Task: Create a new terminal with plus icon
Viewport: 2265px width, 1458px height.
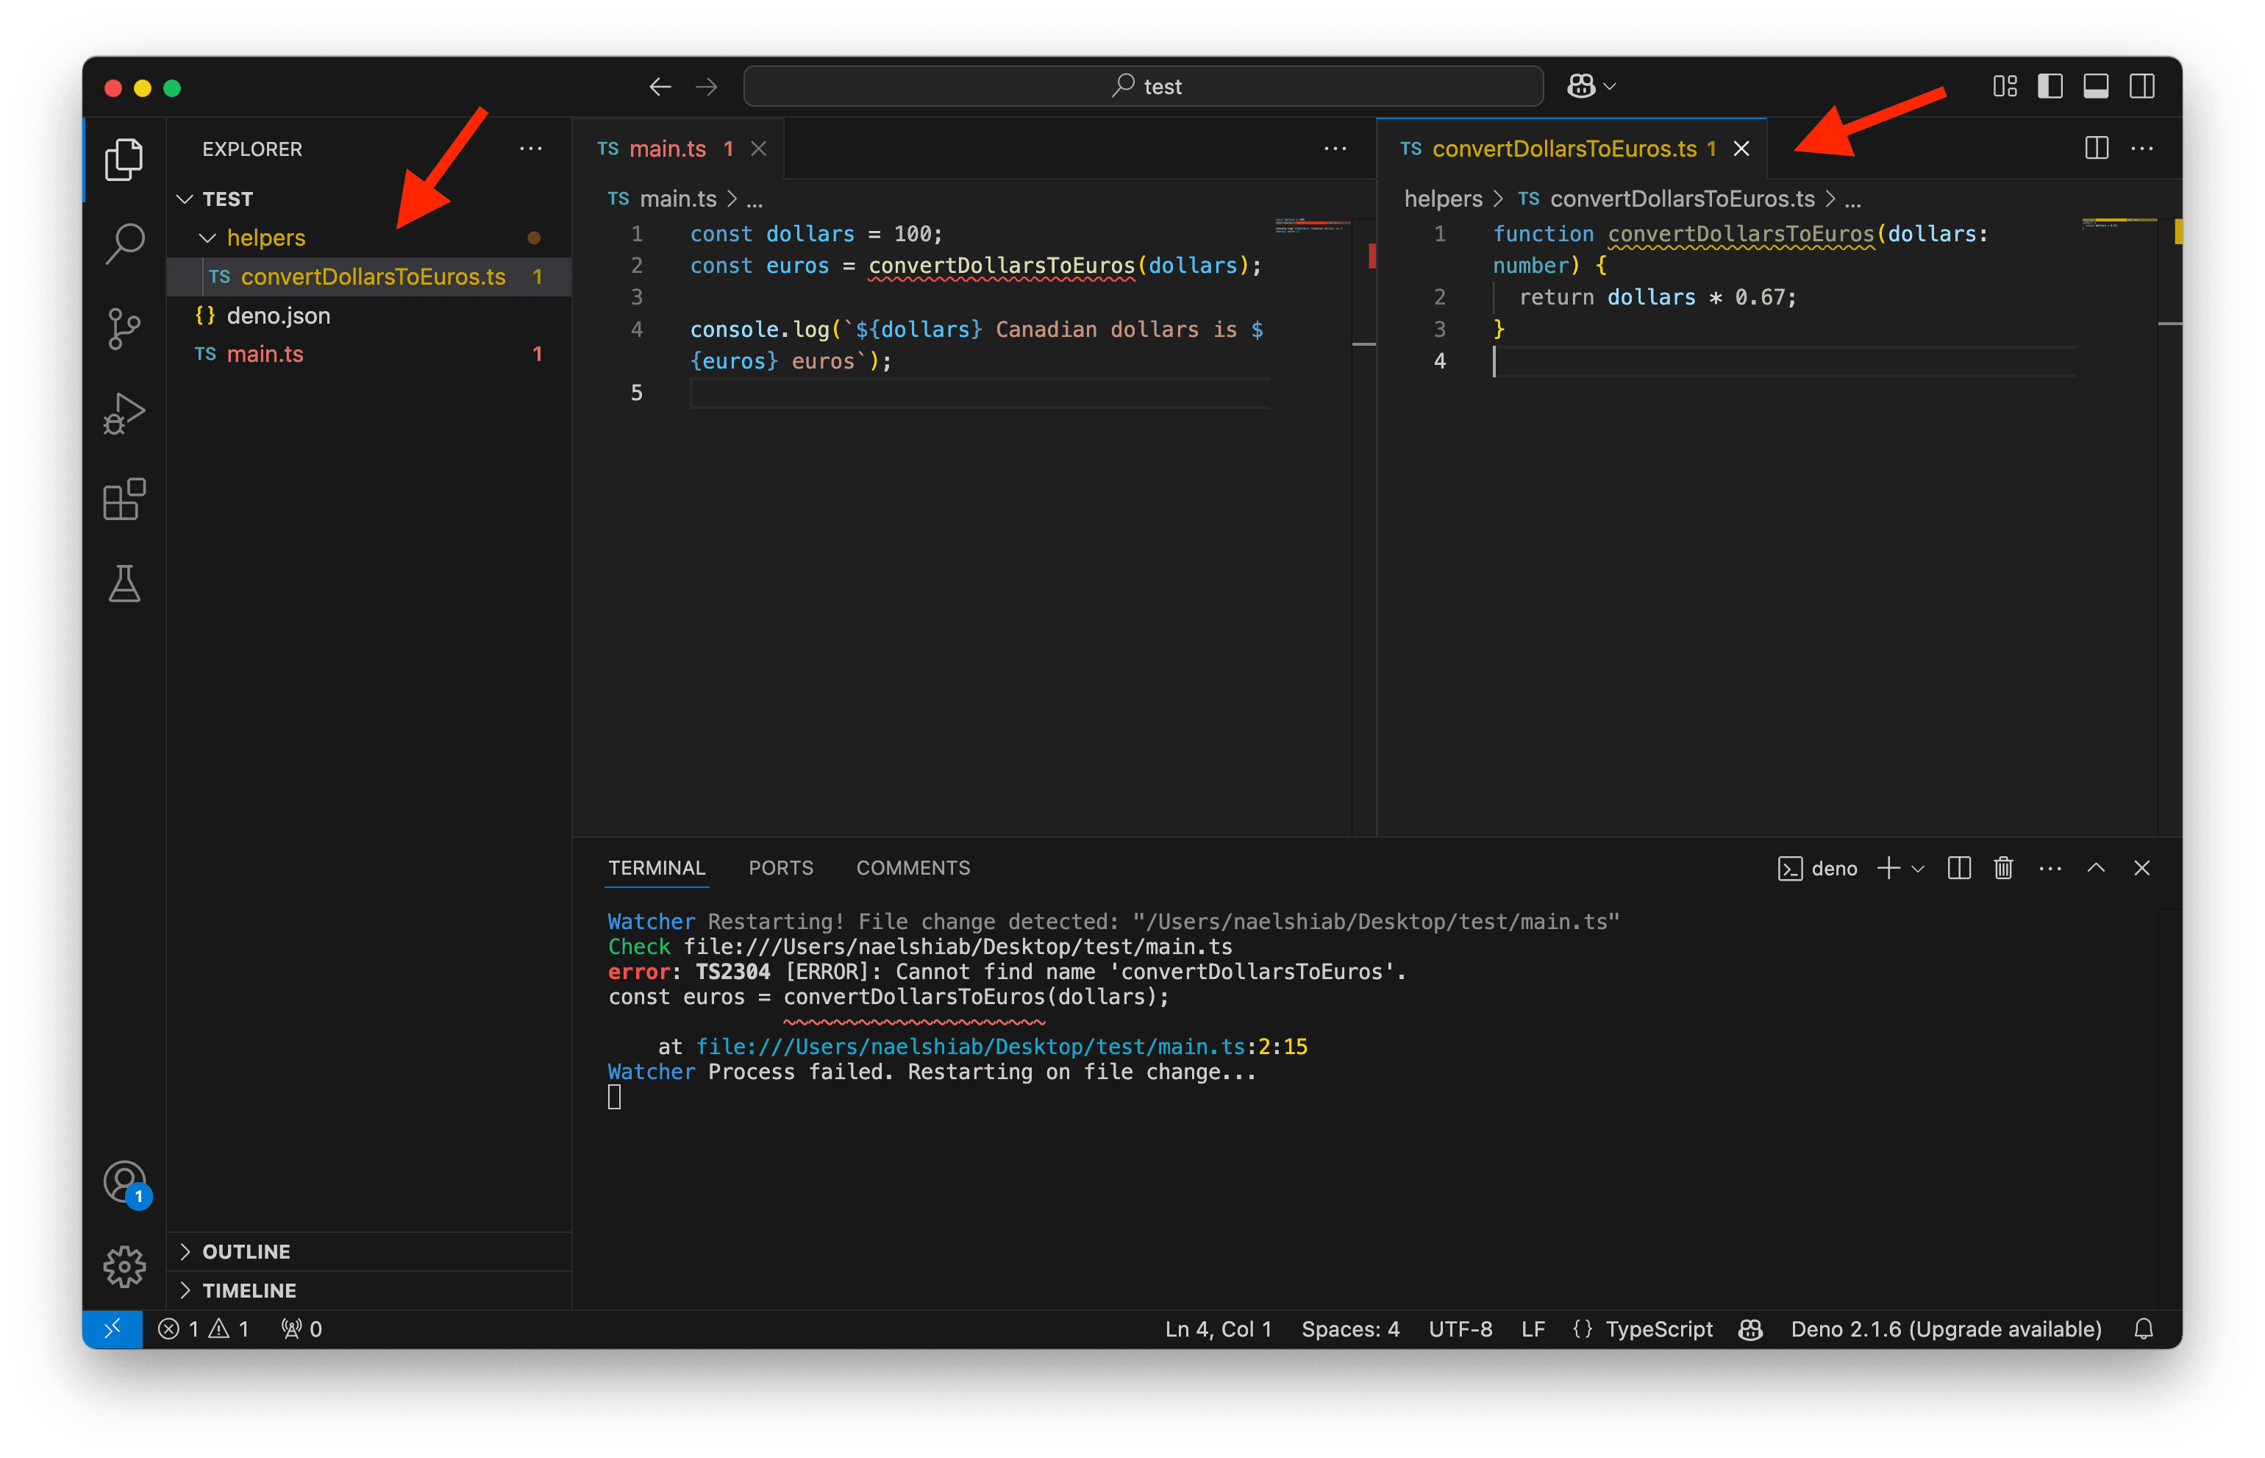Action: [x=1888, y=868]
